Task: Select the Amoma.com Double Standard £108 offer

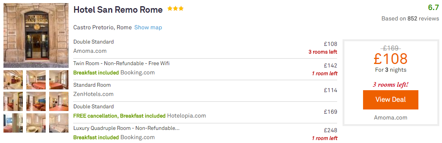Action: (x=205, y=47)
